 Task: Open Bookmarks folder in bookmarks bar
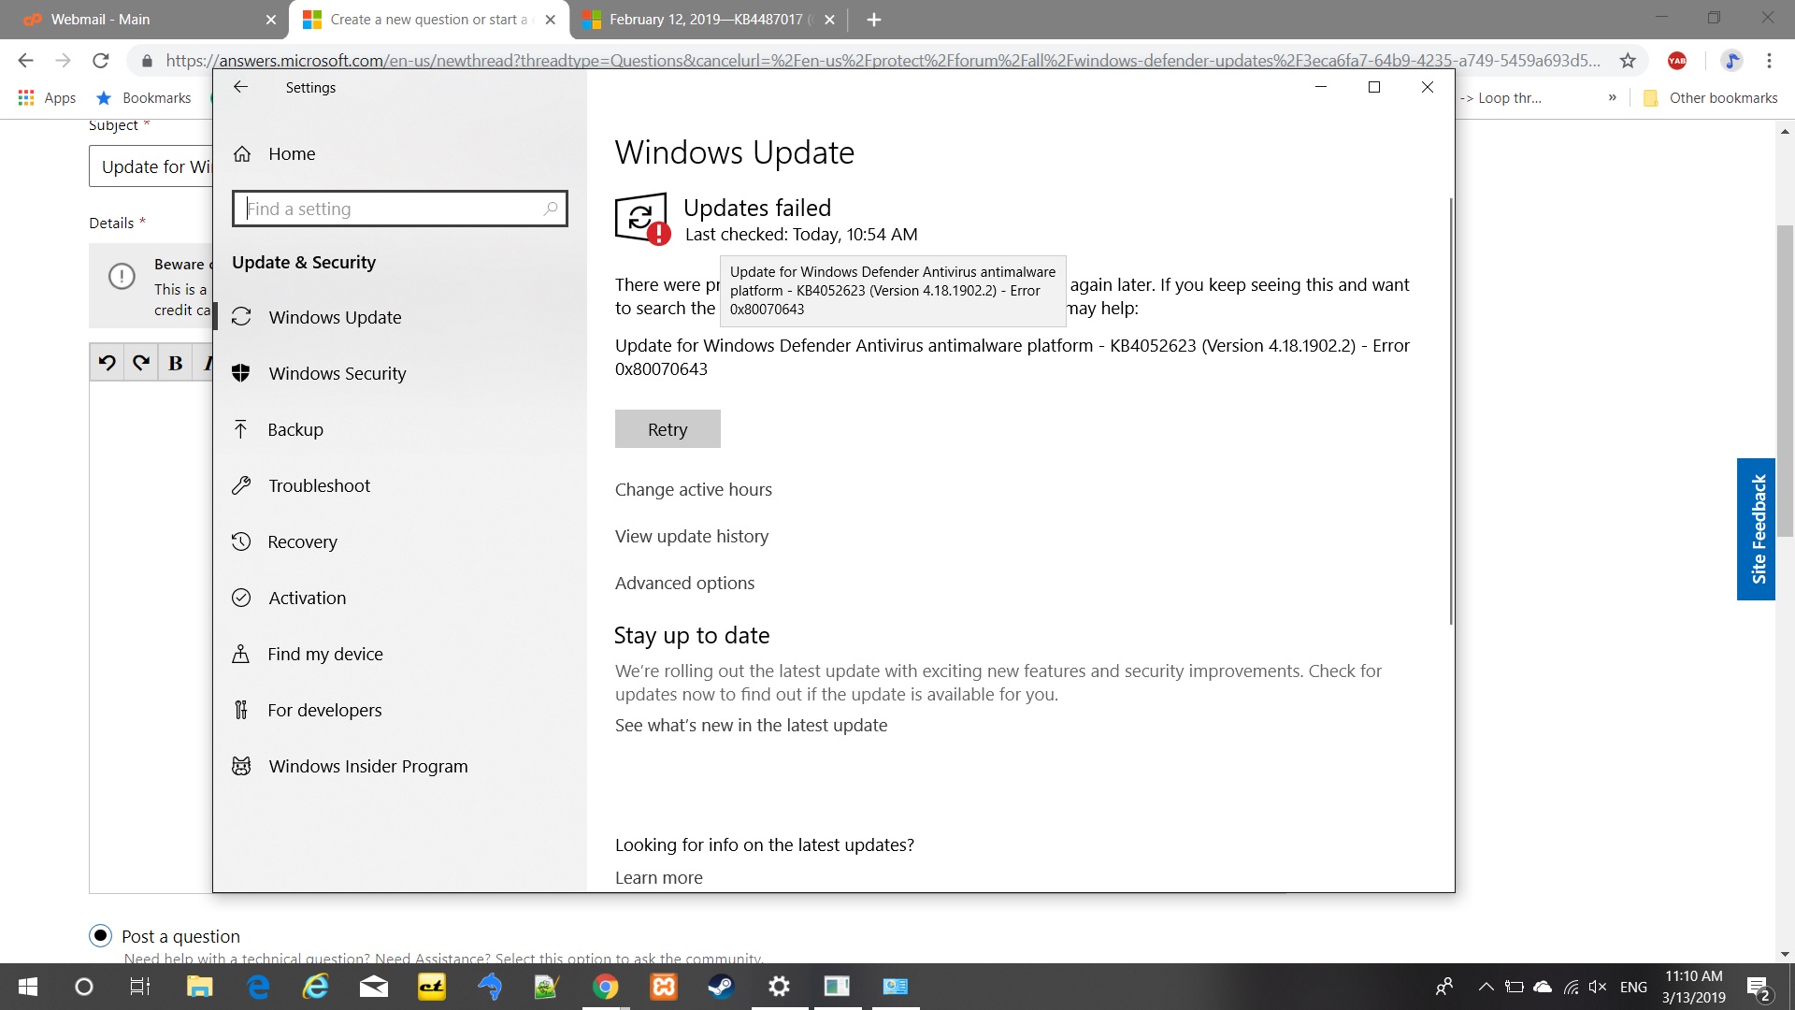(x=144, y=98)
